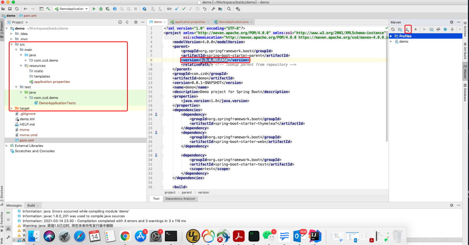Expand the .idea folder
469x245 pixels.
pos(11,34)
